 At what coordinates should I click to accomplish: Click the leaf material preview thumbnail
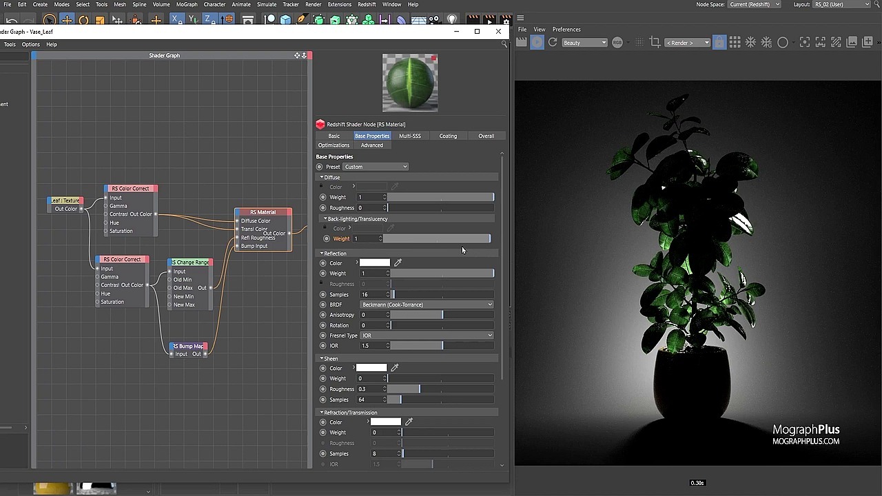410,83
